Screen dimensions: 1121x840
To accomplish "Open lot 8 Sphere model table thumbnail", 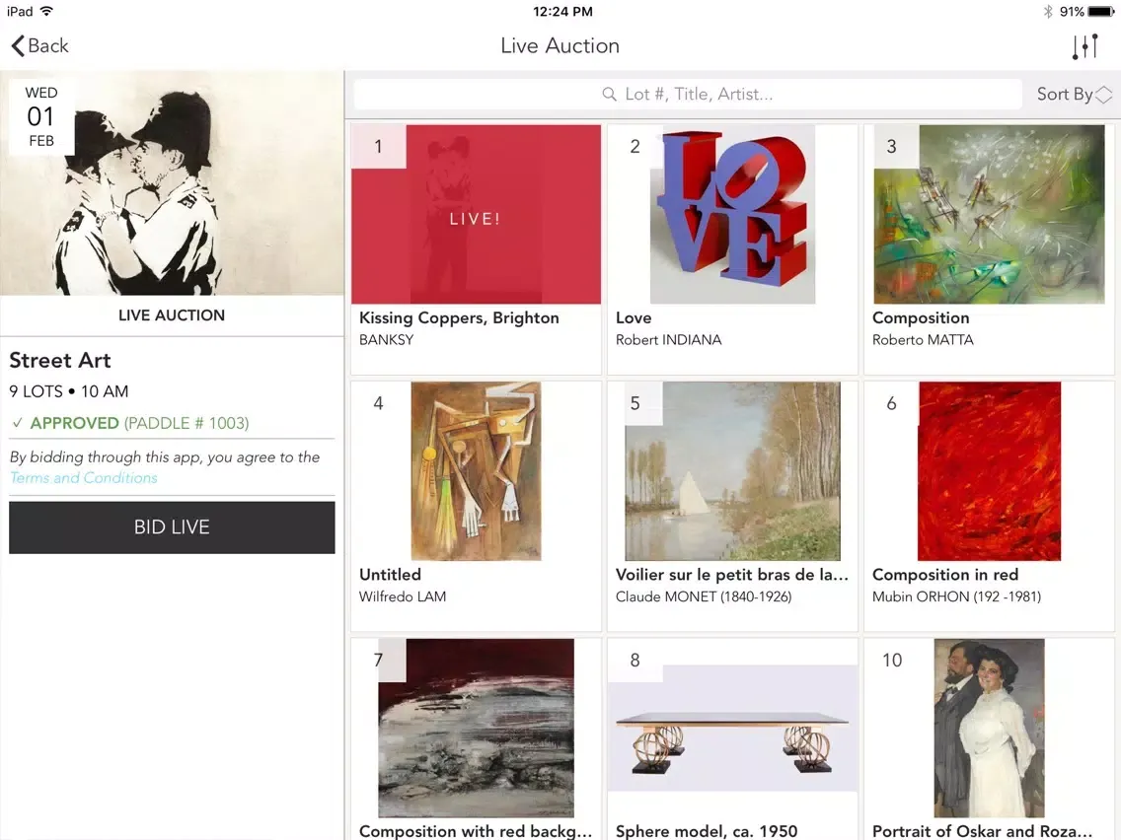I will tap(732, 728).
